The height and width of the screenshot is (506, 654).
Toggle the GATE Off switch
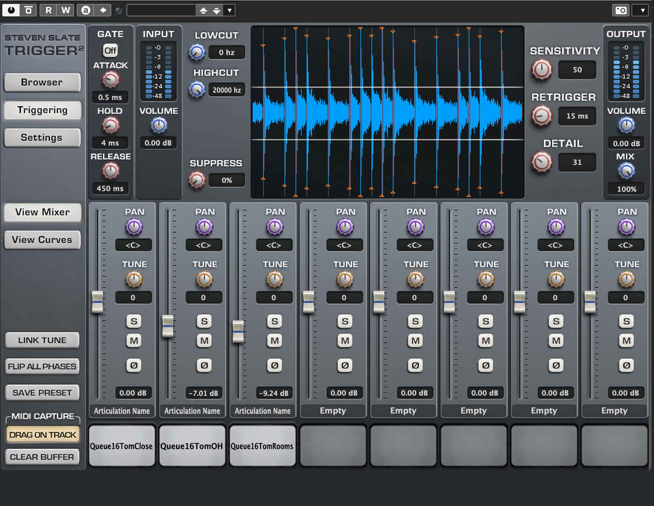click(x=110, y=50)
